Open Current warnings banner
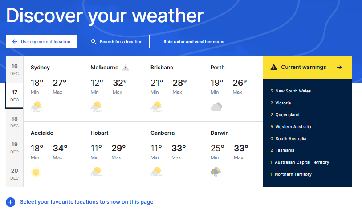This screenshot has width=362, height=209. (307, 68)
